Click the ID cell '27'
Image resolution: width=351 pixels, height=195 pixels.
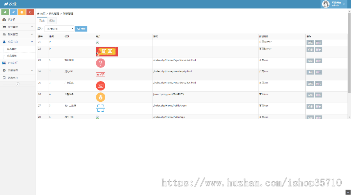[x=39, y=106]
